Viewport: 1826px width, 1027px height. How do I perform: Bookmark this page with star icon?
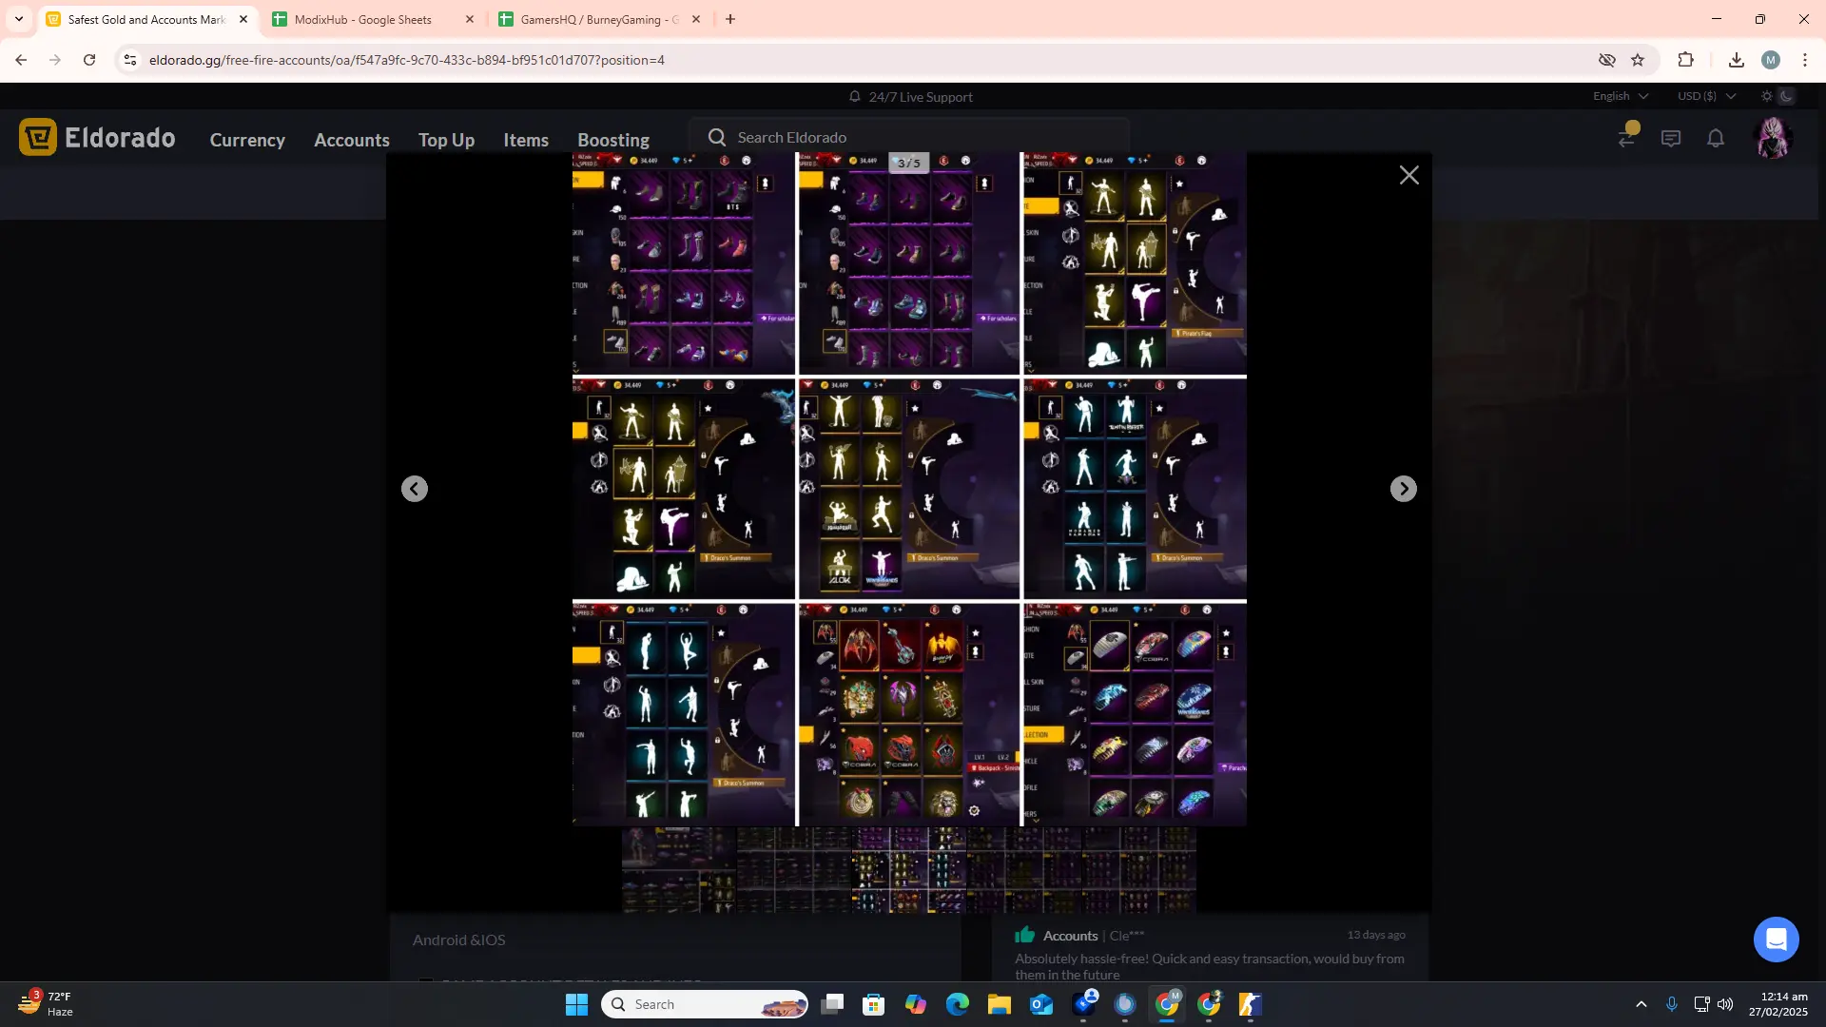pyautogui.click(x=1638, y=60)
